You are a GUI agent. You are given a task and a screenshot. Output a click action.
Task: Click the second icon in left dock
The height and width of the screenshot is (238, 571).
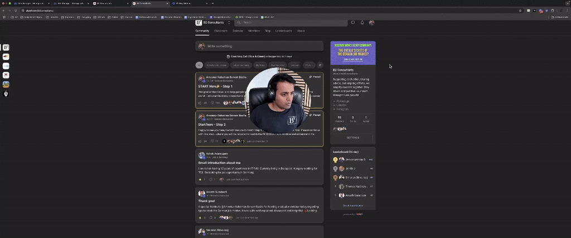(x=6, y=57)
